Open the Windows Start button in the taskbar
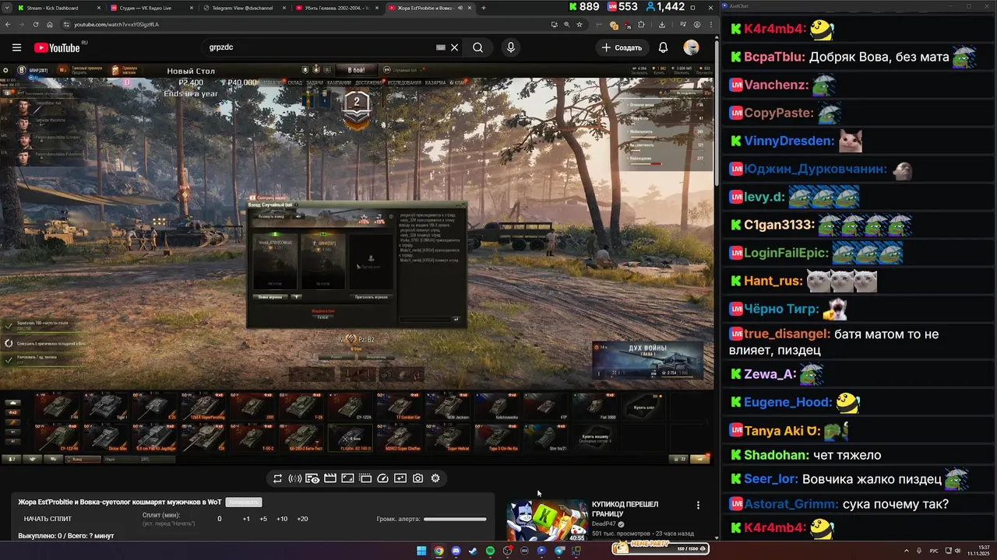 pyautogui.click(x=421, y=551)
